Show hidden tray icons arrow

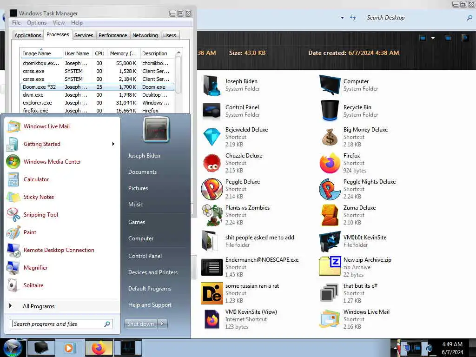click(395, 348)
